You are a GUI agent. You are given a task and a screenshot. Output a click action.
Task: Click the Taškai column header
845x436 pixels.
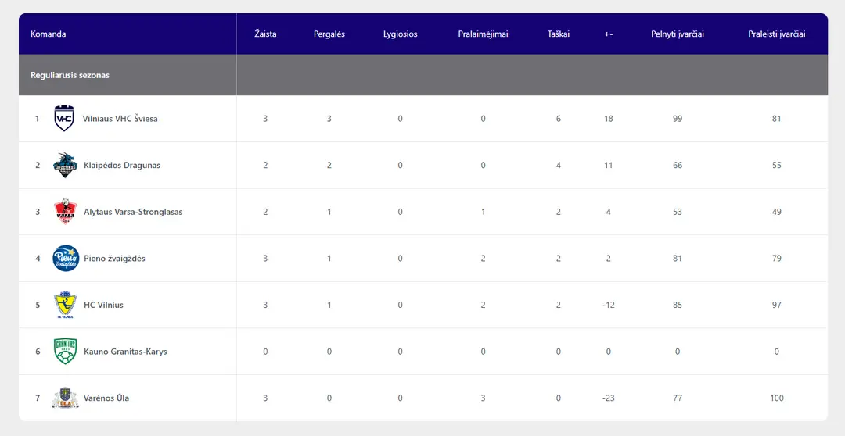[559, 34]
